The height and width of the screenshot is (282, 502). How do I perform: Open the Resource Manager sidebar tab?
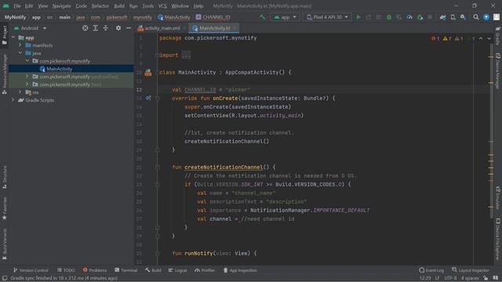(x=5, y=74)
